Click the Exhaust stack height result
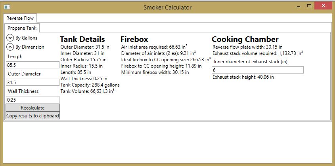Viewport: 335px width, 166px height. point(243,77)
